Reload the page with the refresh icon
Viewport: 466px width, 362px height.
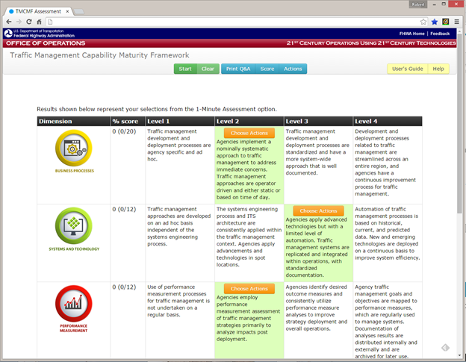[29, 22]
